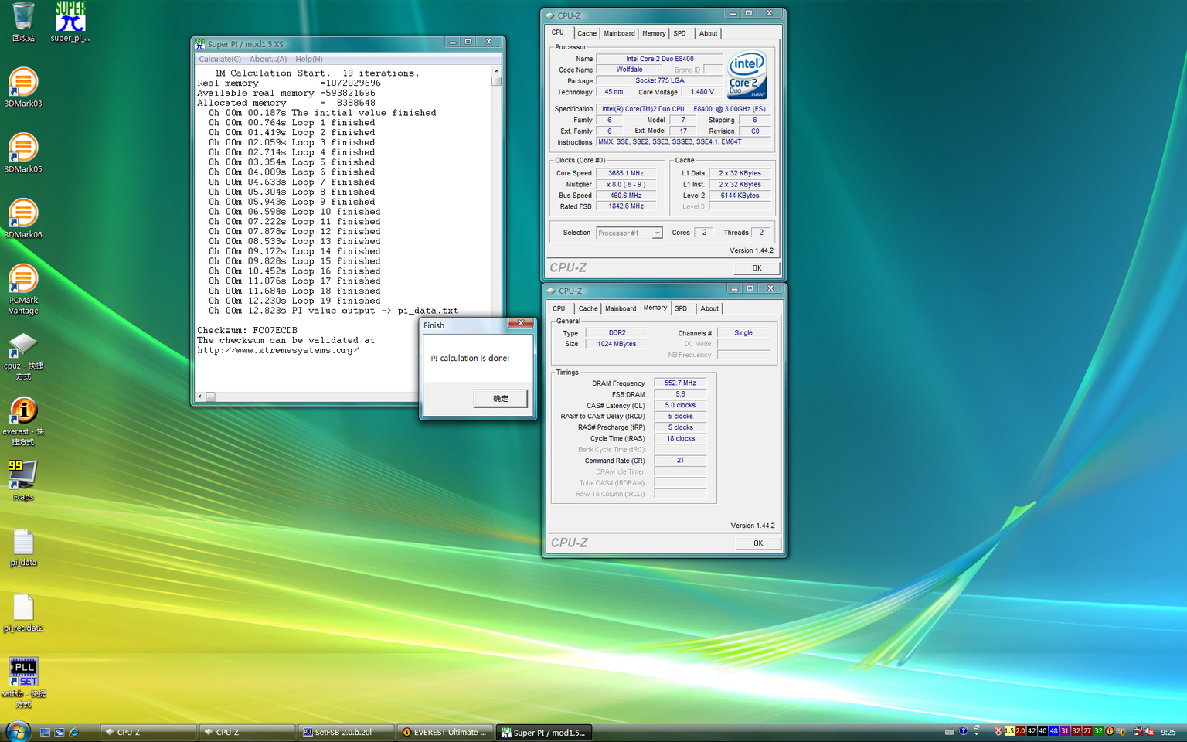This screenshot has width=1187, height=742.
Task: Open the Help(H) menu in Super PI
Action: coord(308,59)
